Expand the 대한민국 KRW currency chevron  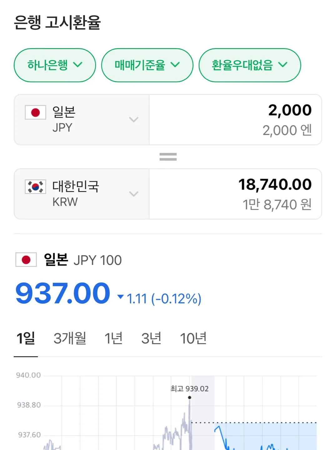pyautogui.click(x=134, y=194)
